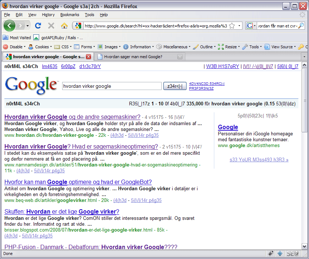Screen dimensions: 309x259
Task: Close the 'hvordan virker google' tab
Action: pyautogui.click(x=88, y=57)
